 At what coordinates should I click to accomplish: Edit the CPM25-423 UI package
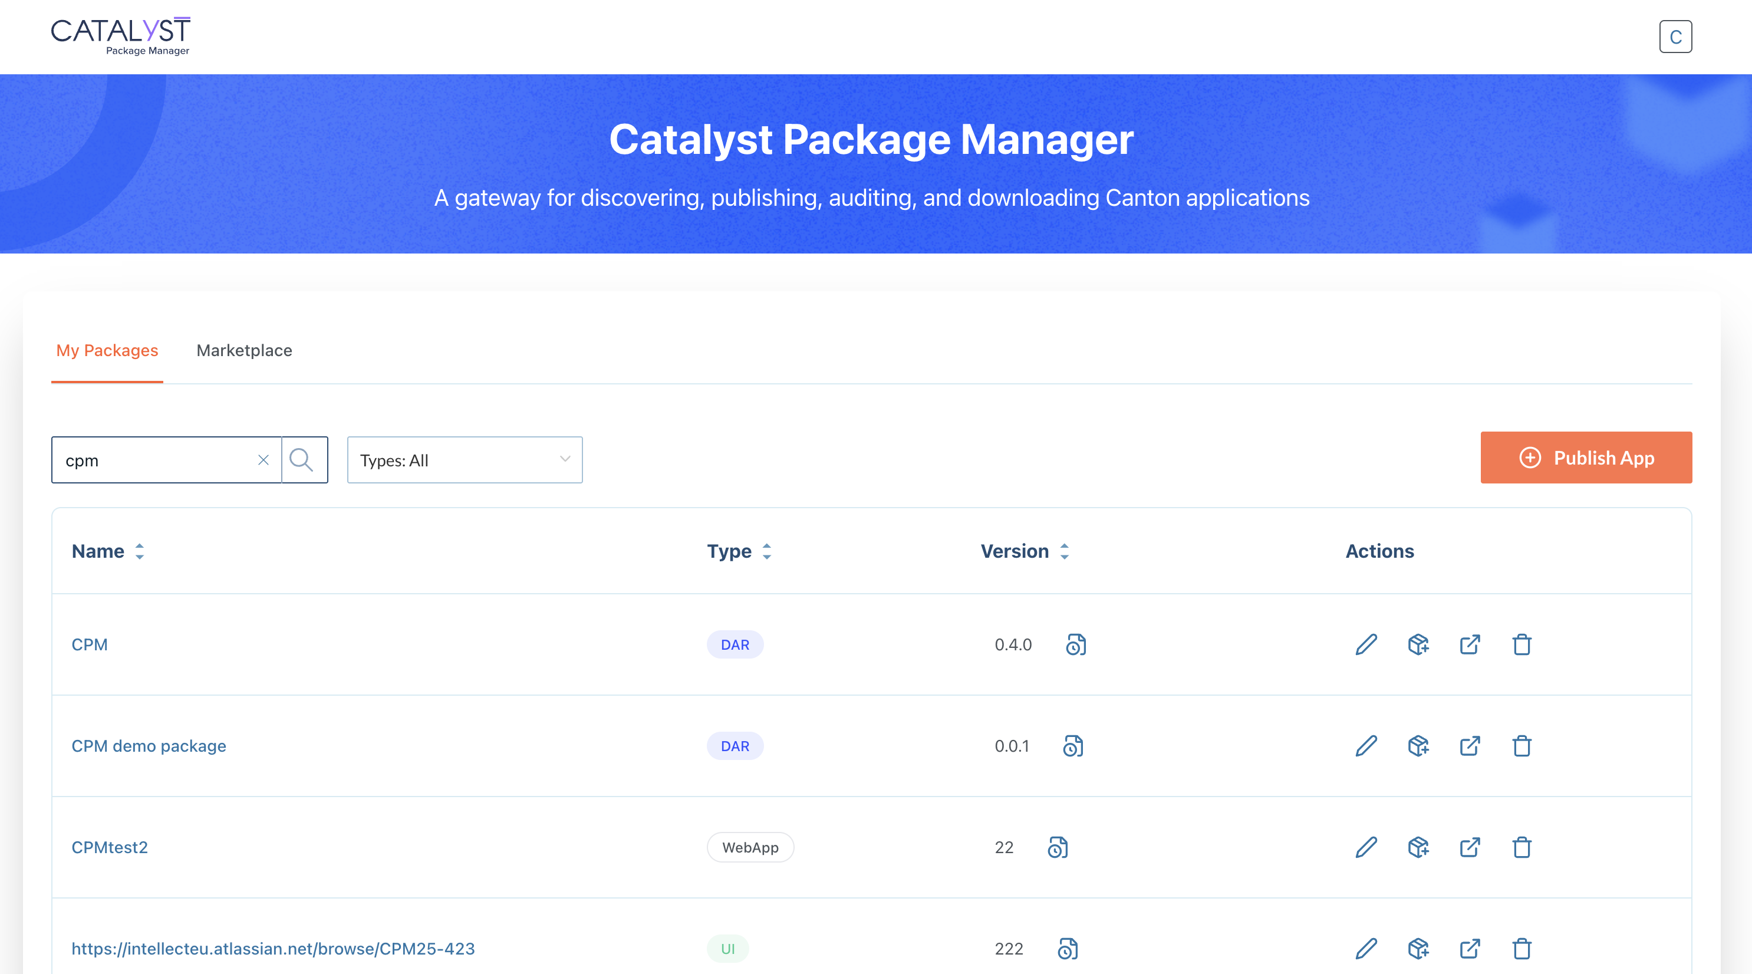(1366, 949)
